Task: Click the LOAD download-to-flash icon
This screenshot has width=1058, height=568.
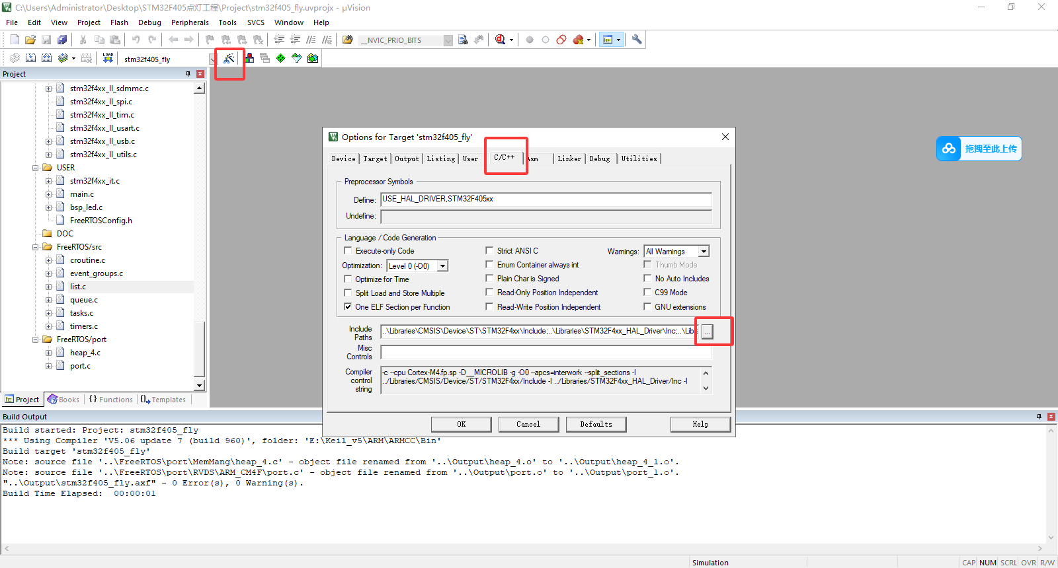Action: click(108, 58)
